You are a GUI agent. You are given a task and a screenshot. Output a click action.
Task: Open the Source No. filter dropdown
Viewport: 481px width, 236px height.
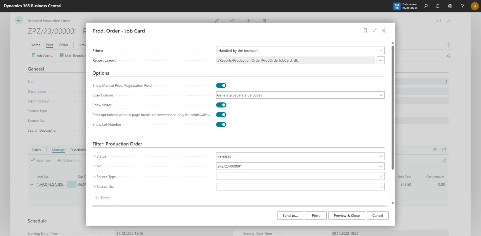pyautogui.click(x=381, y=187)
